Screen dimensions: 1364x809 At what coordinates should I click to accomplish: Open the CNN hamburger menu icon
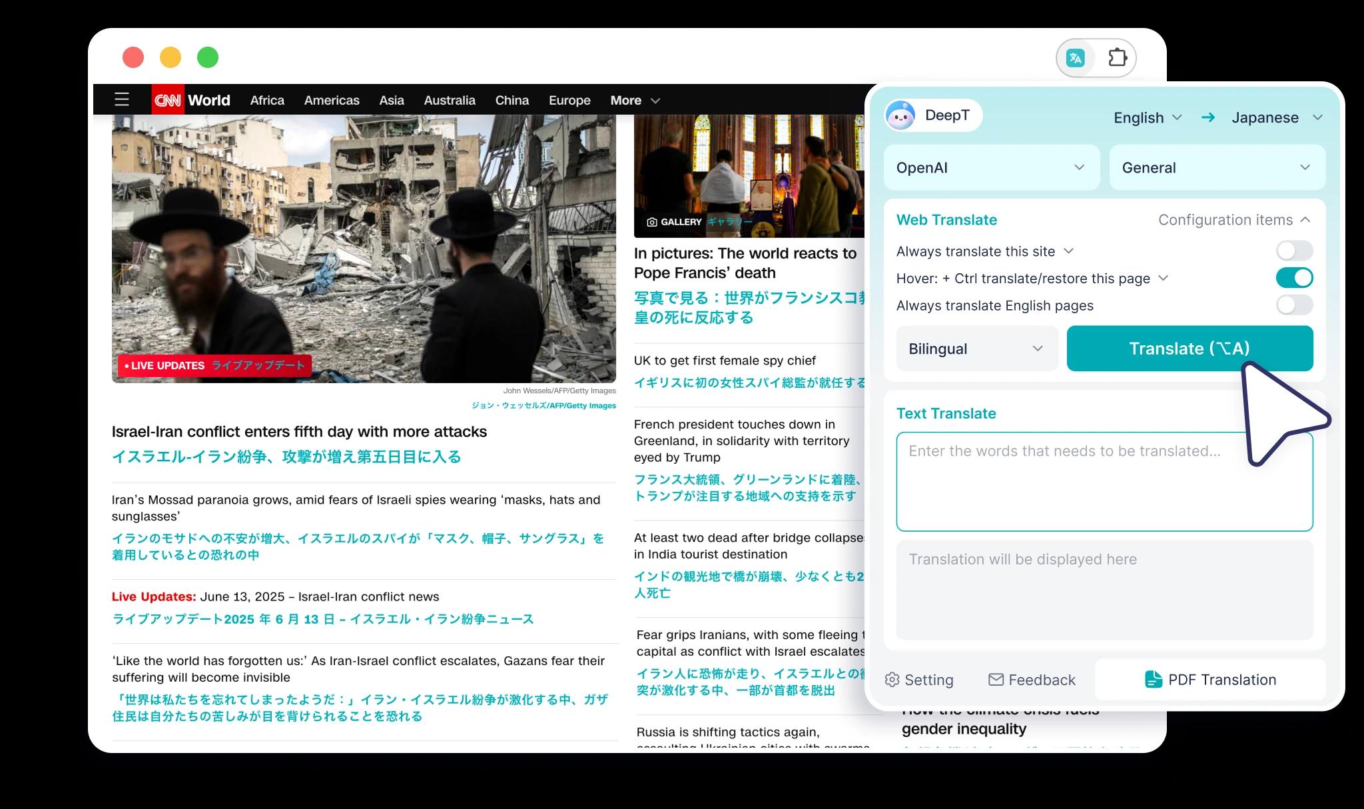122,100
